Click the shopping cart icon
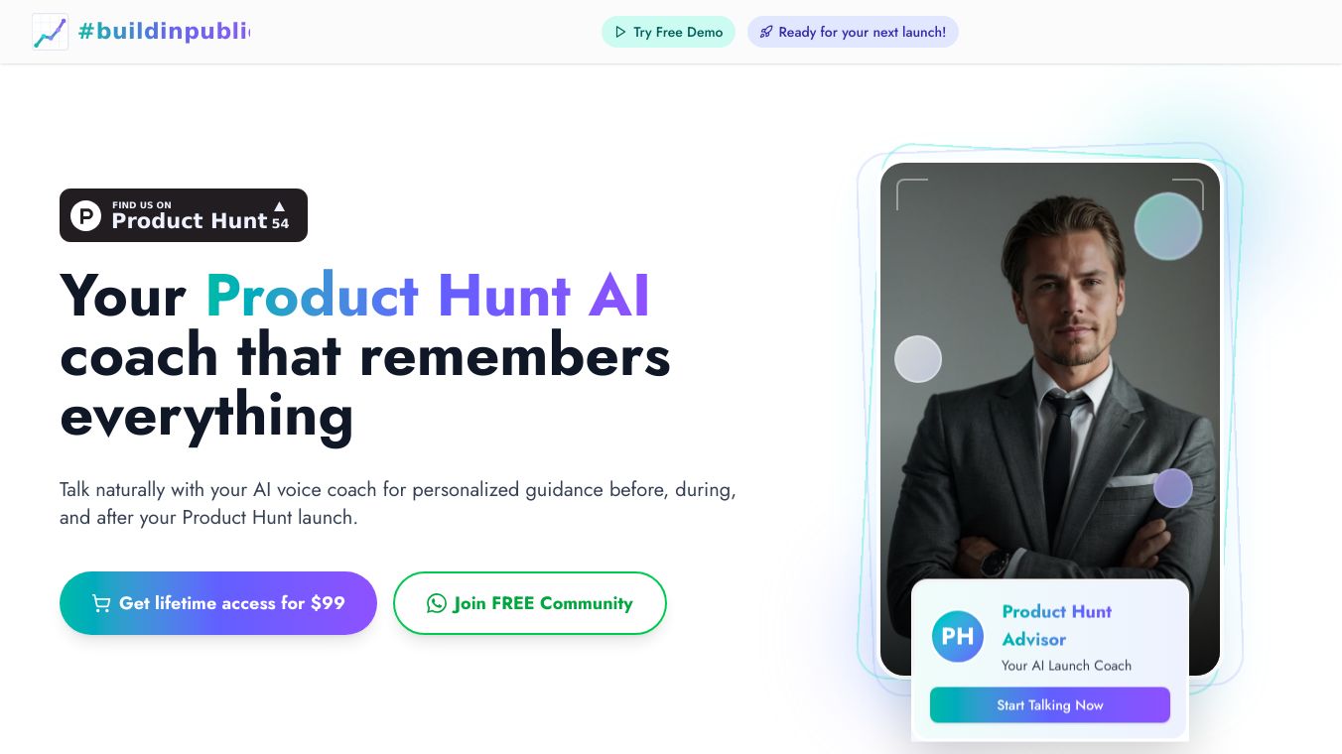 click(101, 603)
